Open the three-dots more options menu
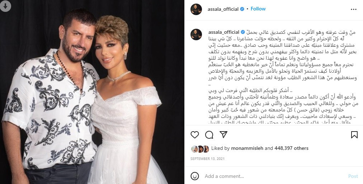The image size is (363, 184). point(354,9)
